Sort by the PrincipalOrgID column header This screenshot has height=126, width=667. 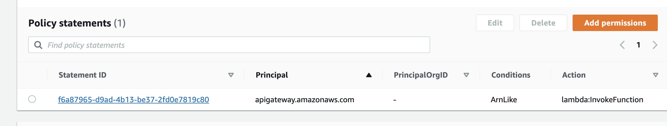[421, 75]
